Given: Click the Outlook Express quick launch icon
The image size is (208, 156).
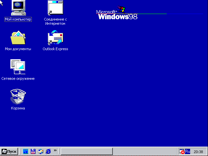Looking at the screenshot, I should coord(41,151).
